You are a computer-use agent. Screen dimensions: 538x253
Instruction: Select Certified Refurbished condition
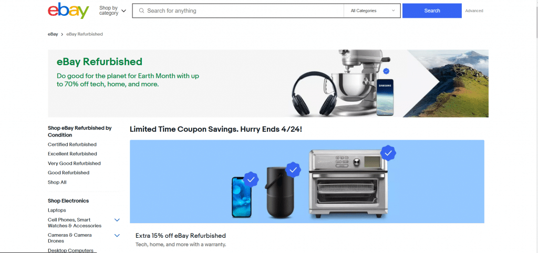[x=72, y=144]
